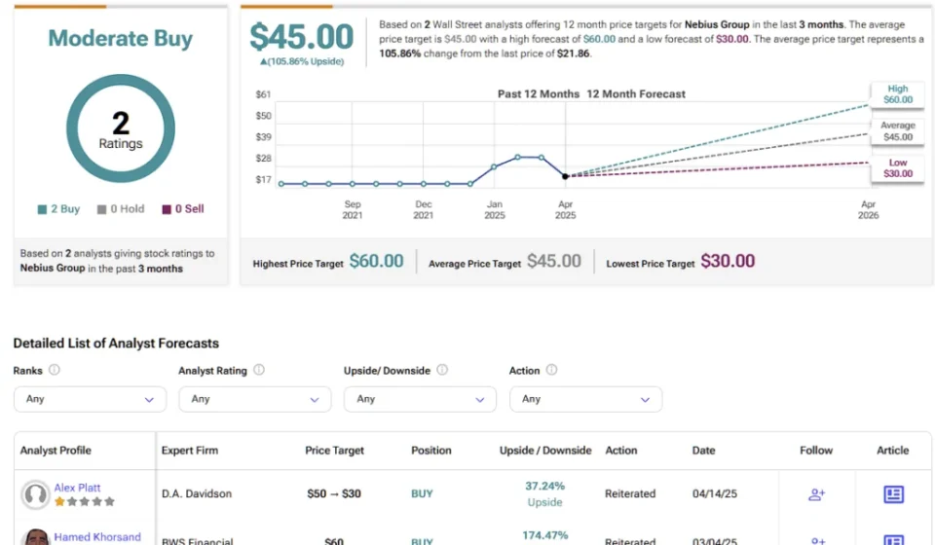Click the Position column header

coord(431,451)
